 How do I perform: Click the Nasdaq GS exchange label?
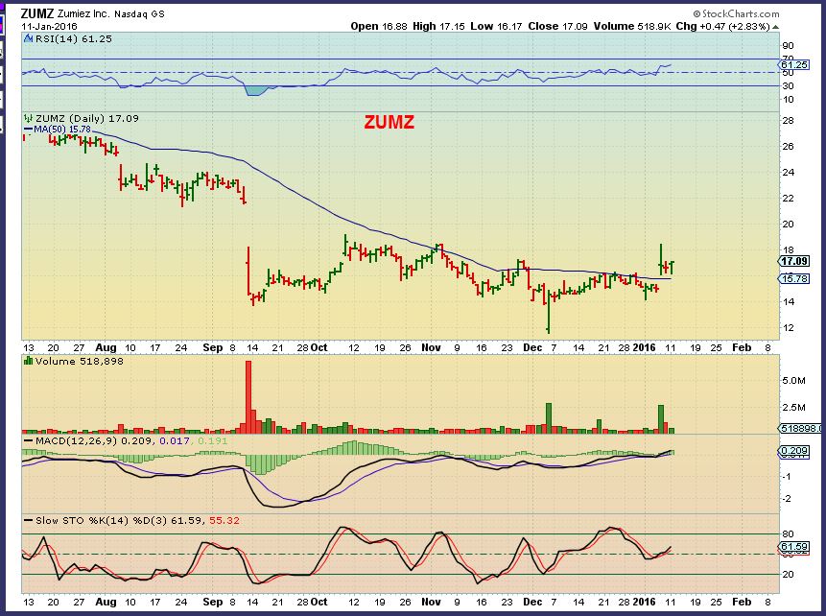pyautogui.click(x=138, y=14)
